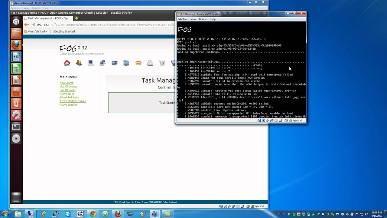Open Ubuntu Dash home launcher icon
Image resolution: width=387 pixels, height=218 pixels.
pyautogui.click(x=16, y=21)
